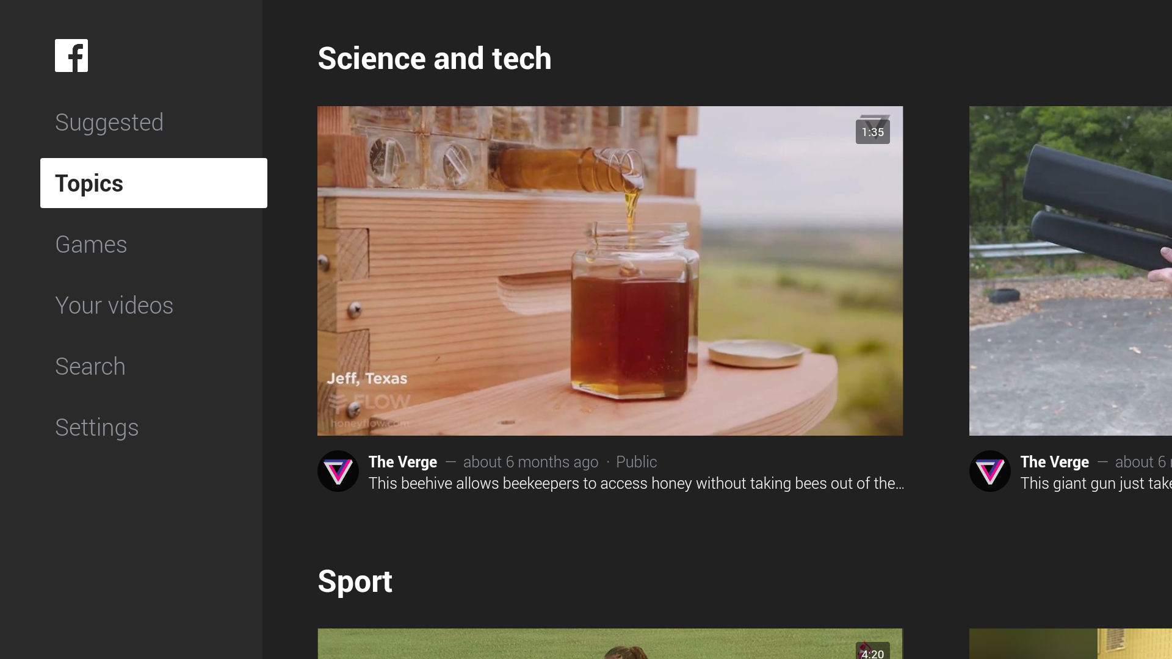1172x659 pixels.
Task: Click The Verge name under beehive video
Action: pyautogui.click(x=403, y=462)
